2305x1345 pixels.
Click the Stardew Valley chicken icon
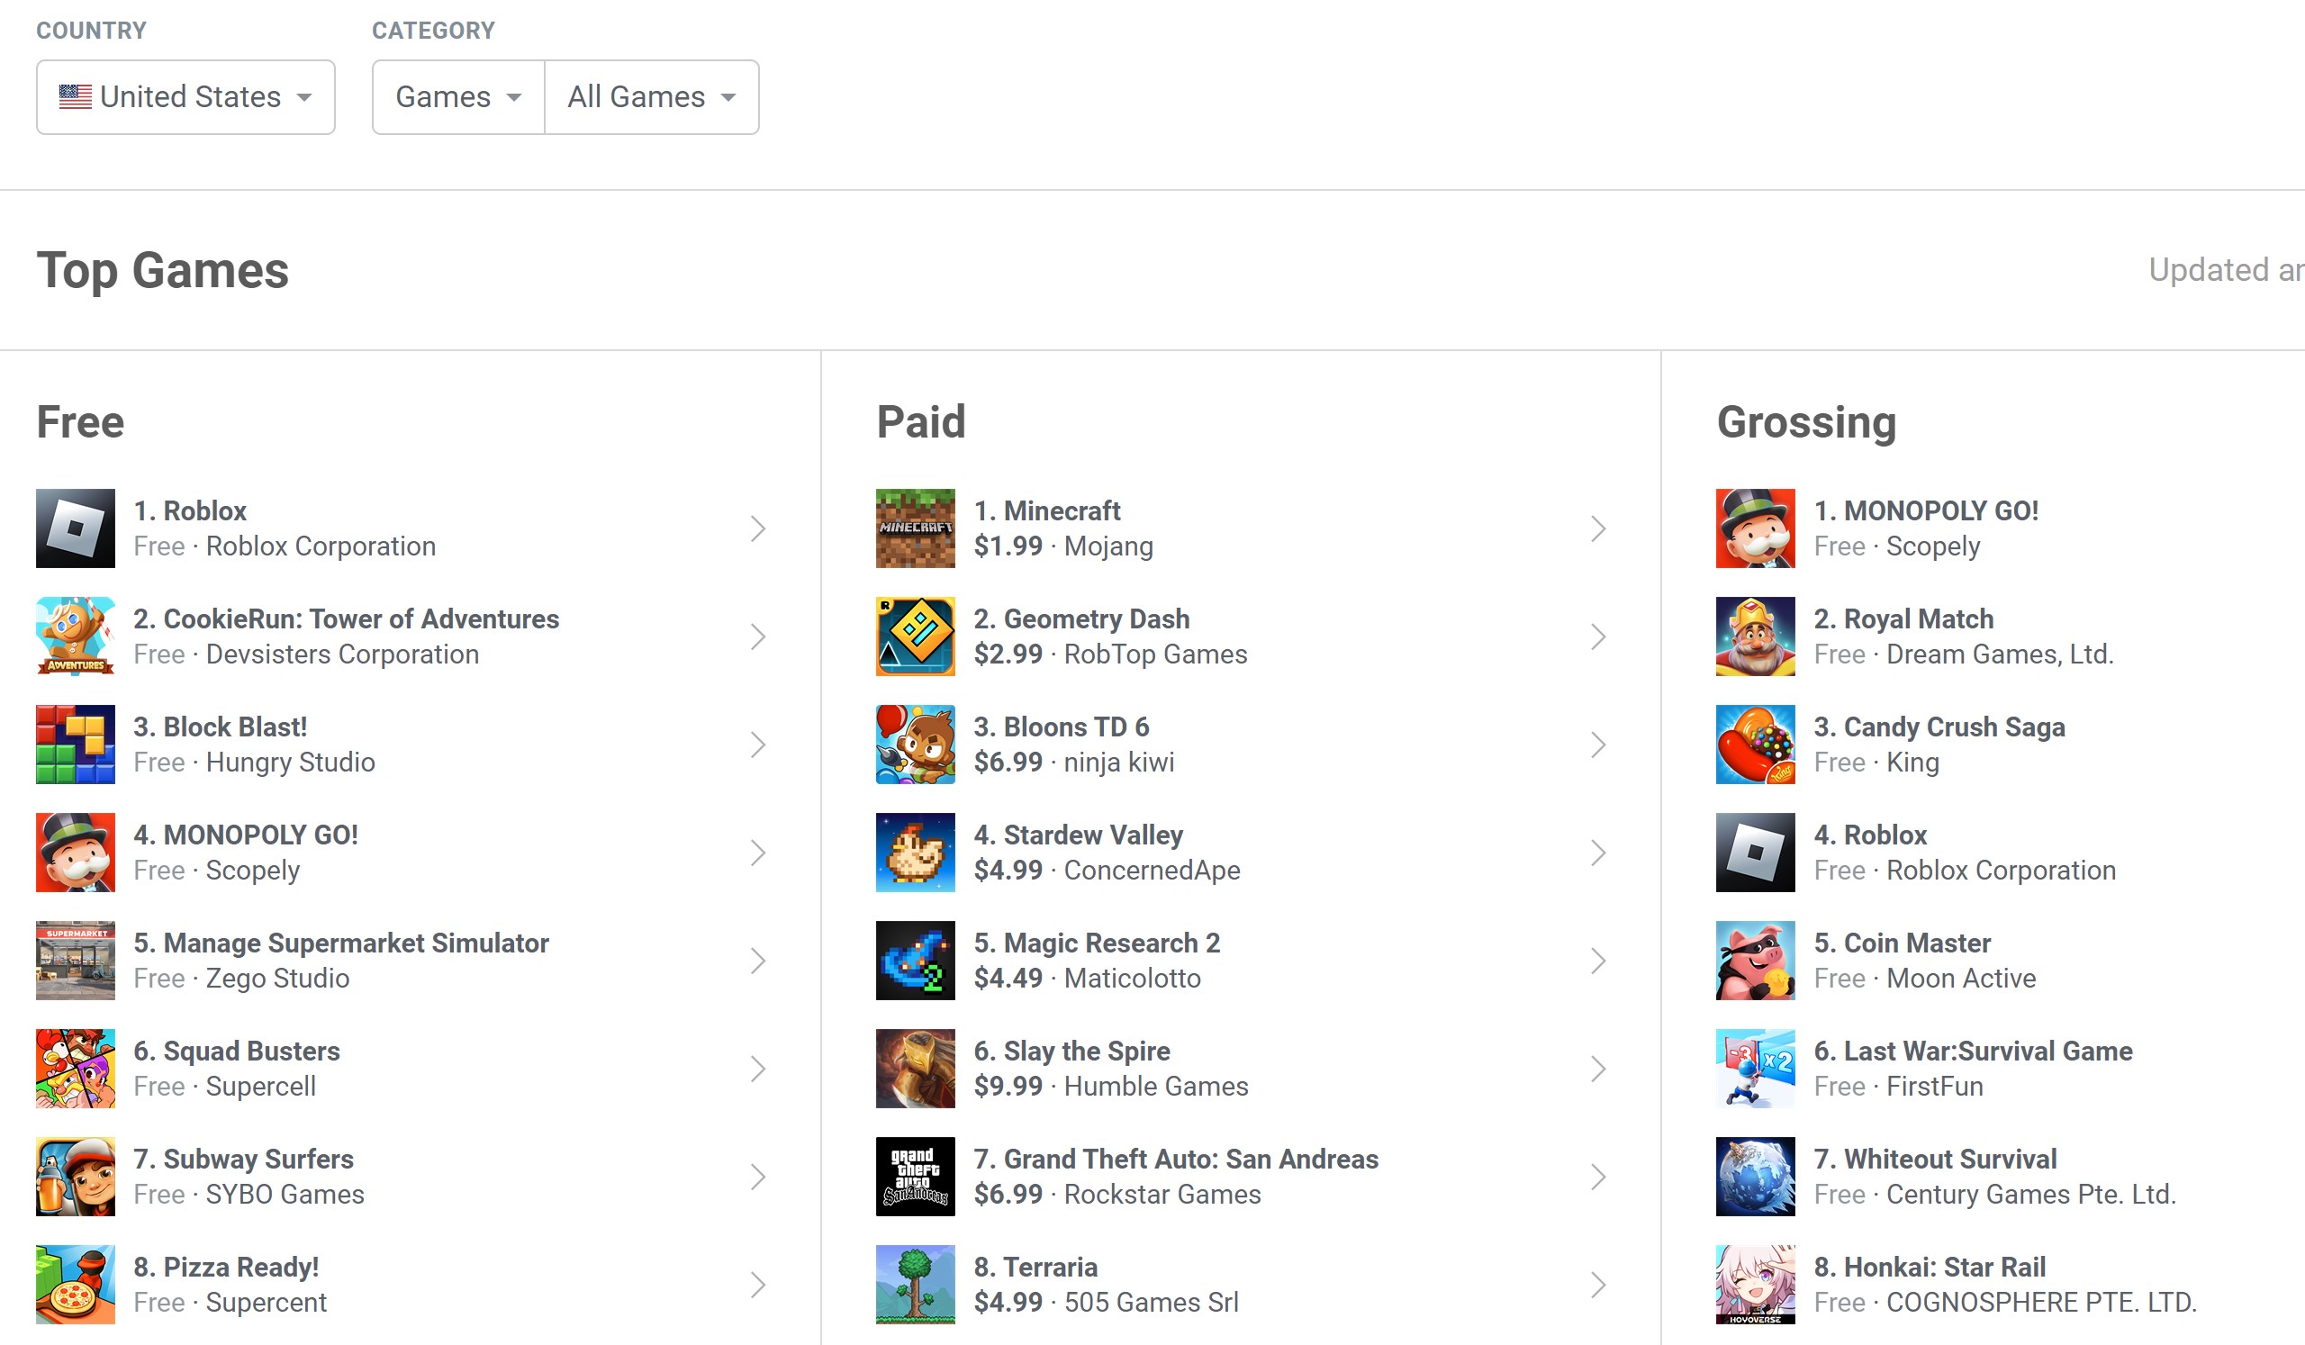tap(915, 853)
